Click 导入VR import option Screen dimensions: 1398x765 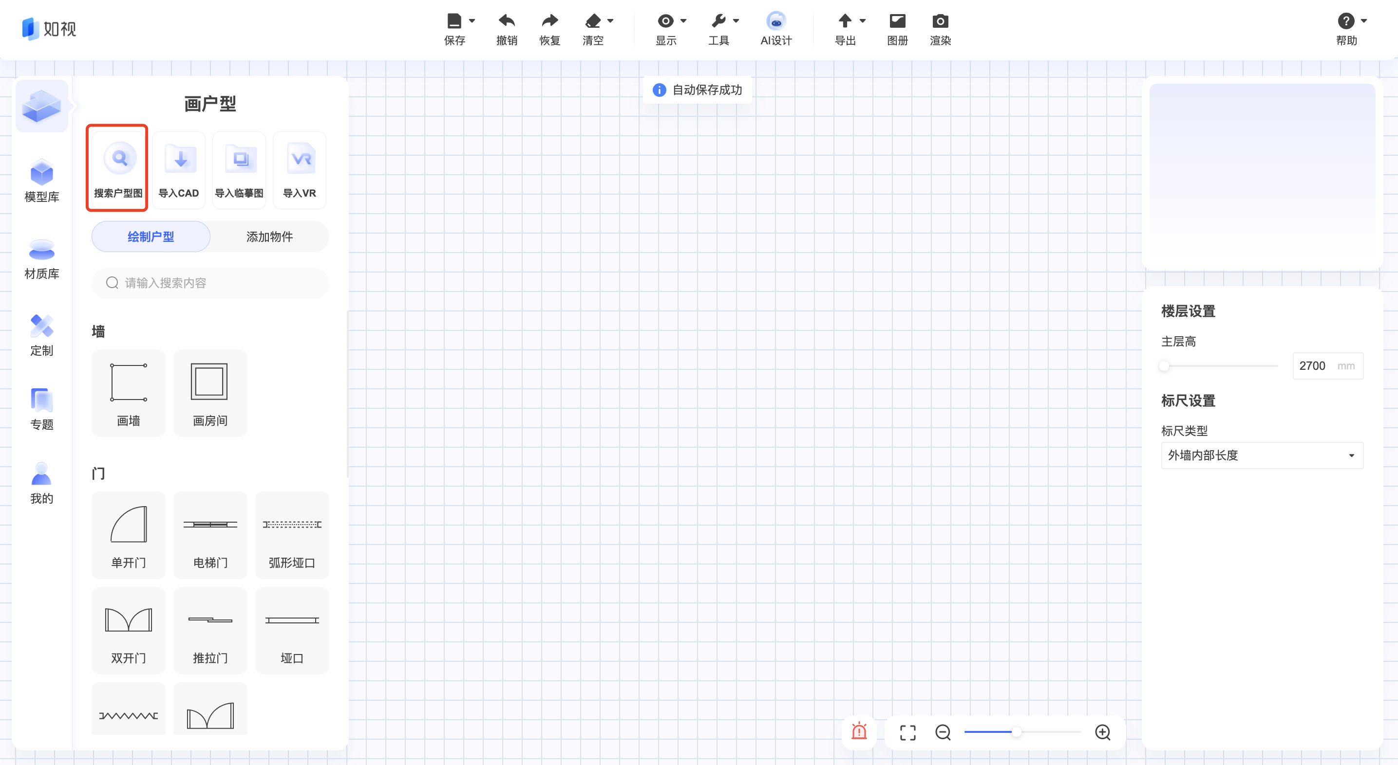[300, 170]
